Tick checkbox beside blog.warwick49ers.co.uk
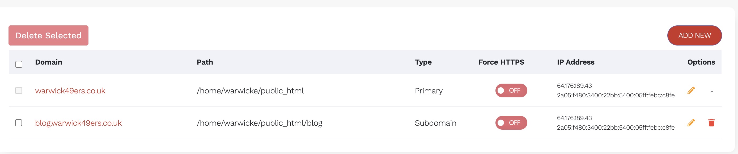The image size is (738, 154). point(19,123)
